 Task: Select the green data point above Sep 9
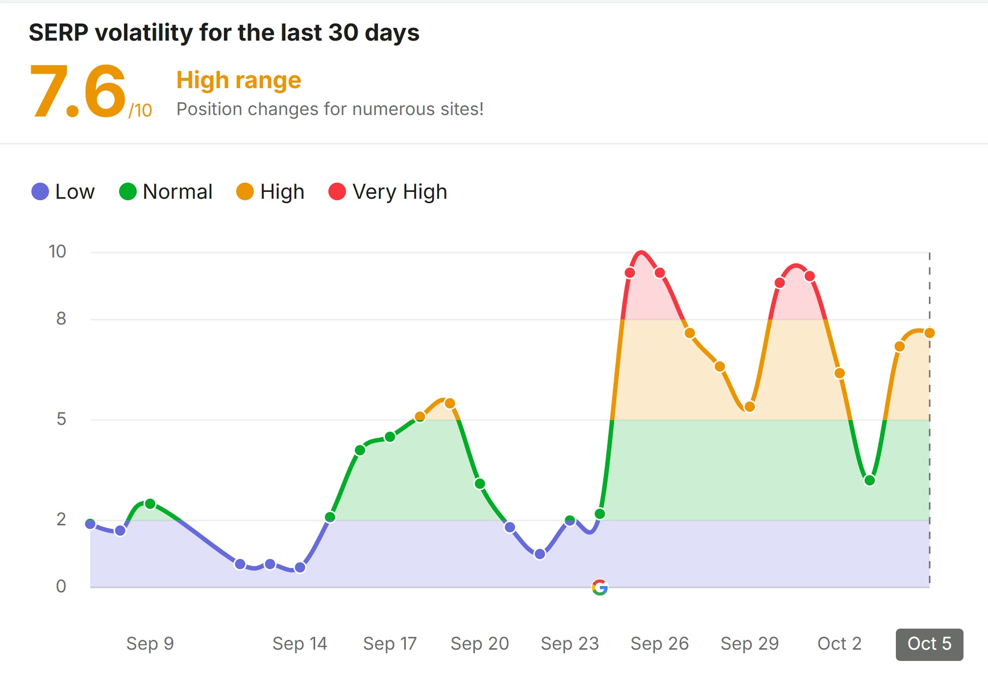(x=150, y=504)
